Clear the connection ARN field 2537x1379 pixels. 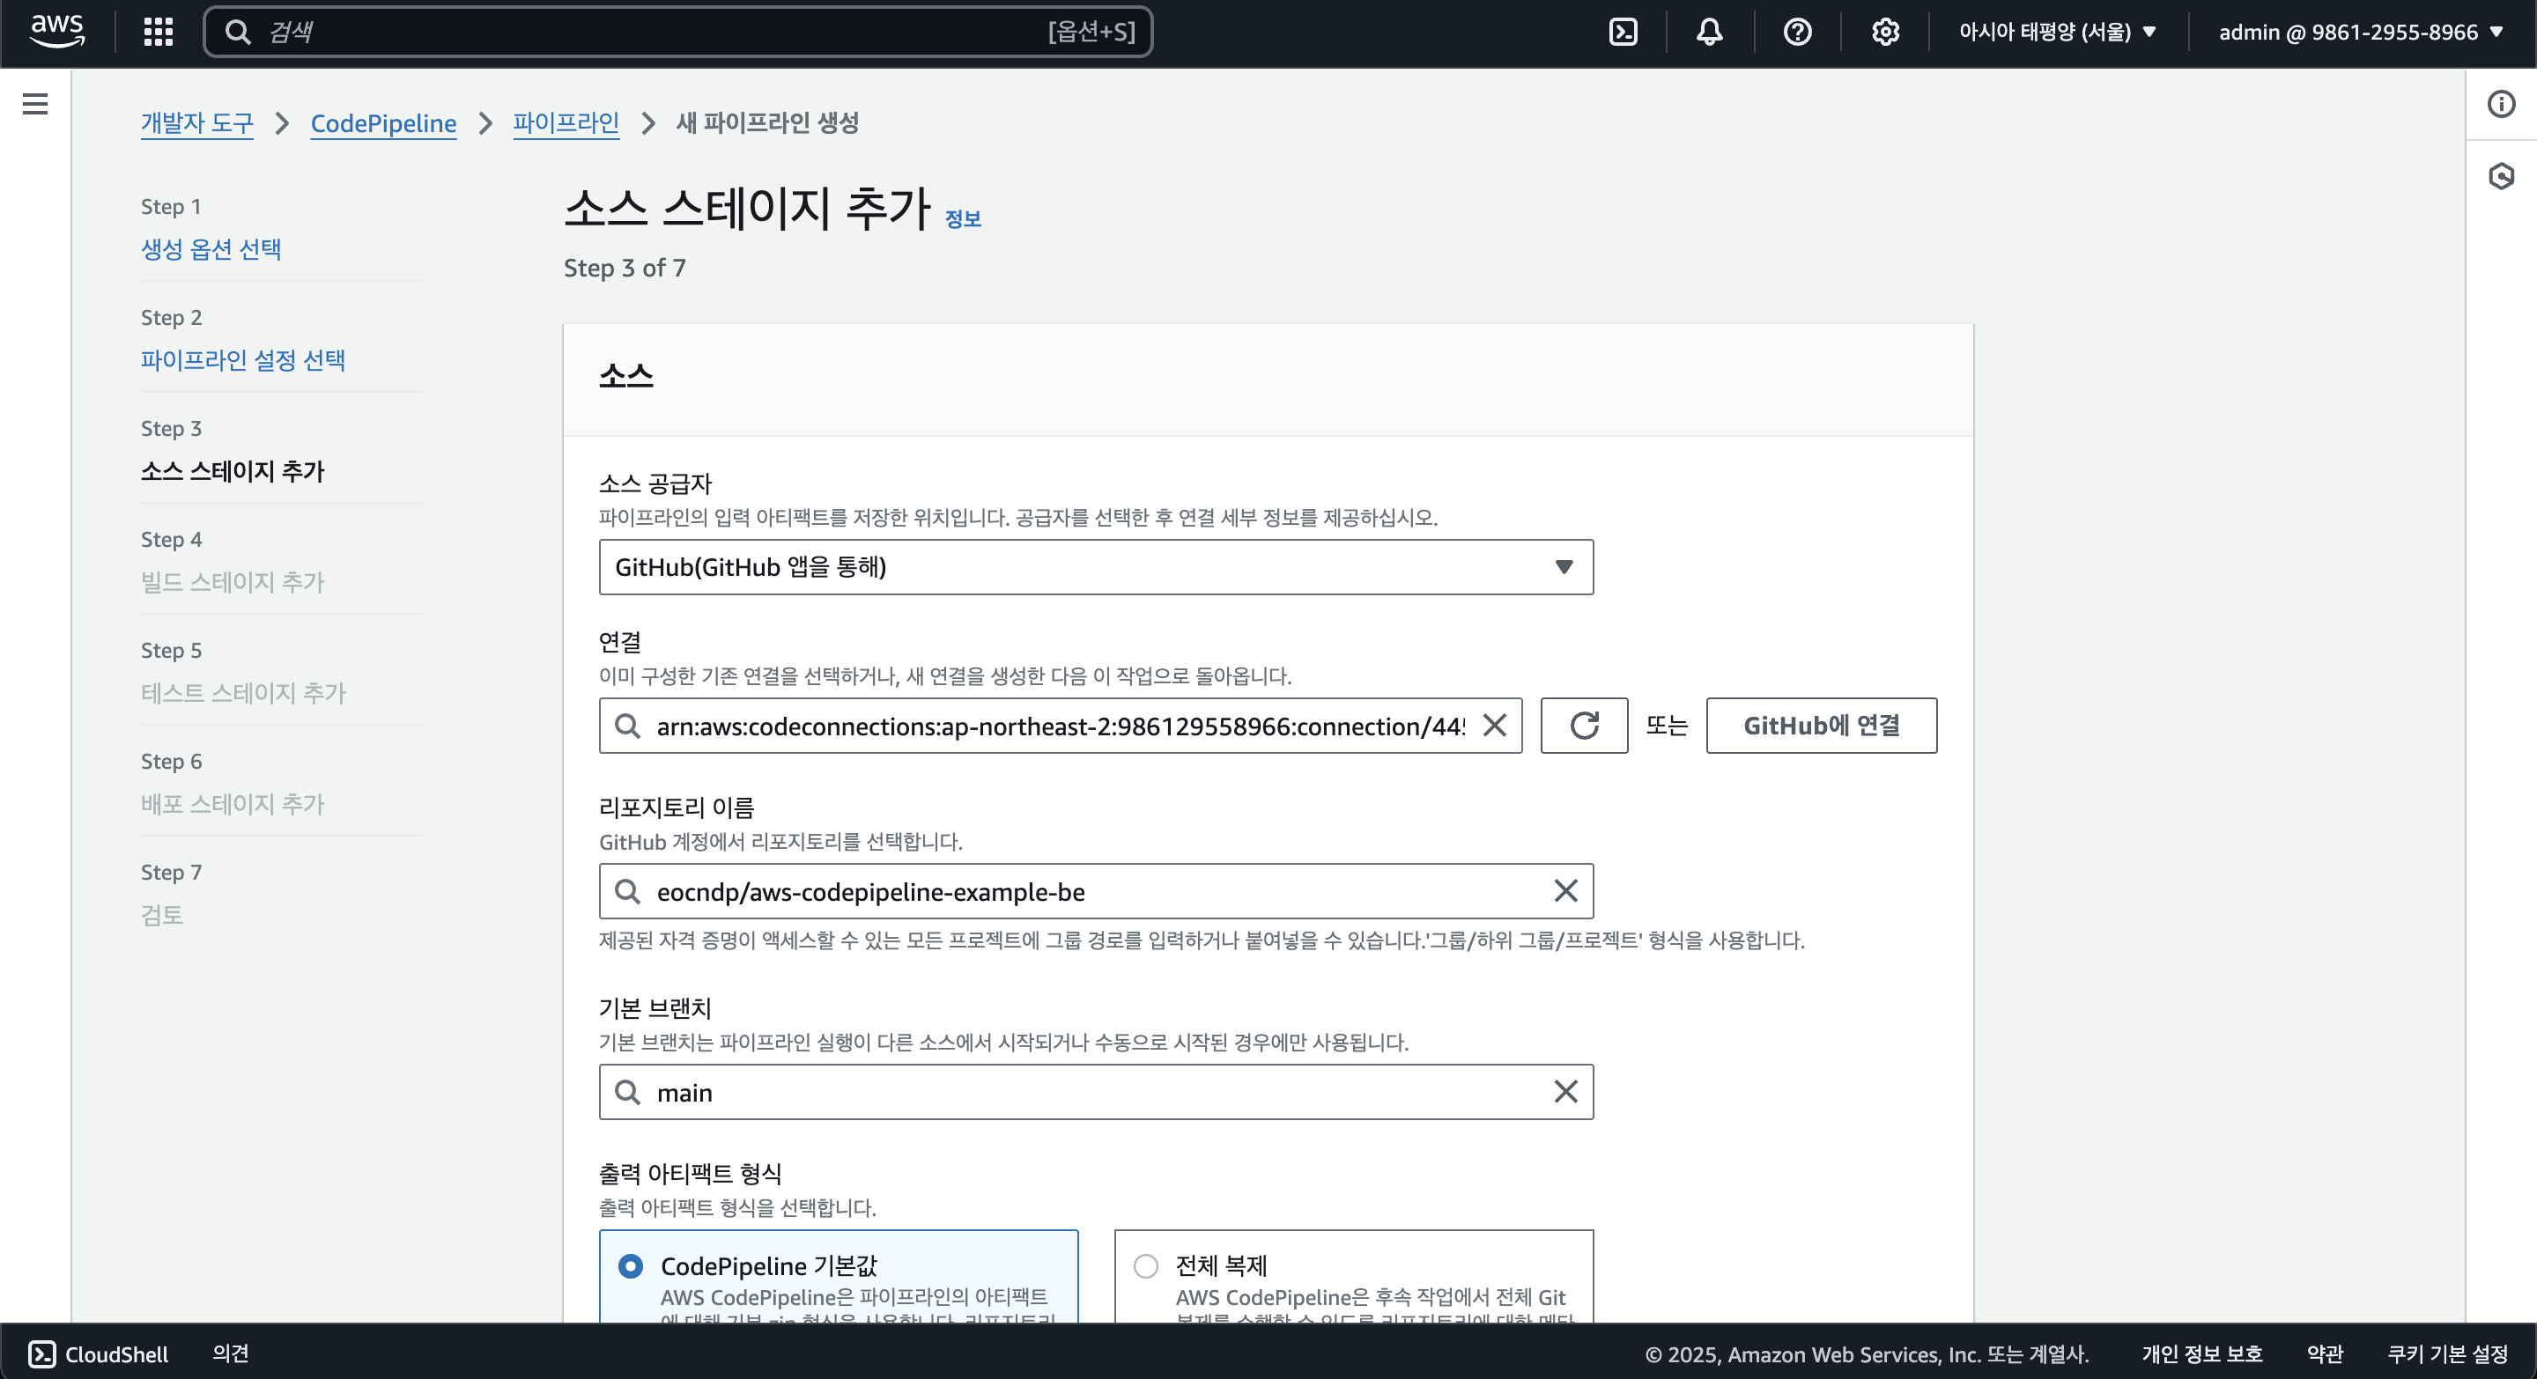(x=1494, y=726)
